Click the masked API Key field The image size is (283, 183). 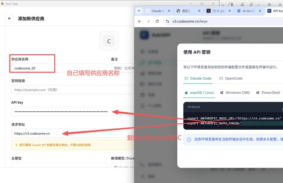point(73,111)
